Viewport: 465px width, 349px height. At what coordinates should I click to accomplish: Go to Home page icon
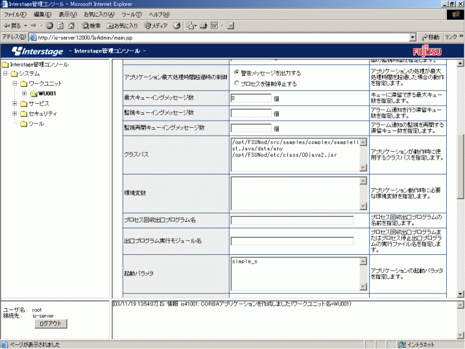(x=71, y=26)
